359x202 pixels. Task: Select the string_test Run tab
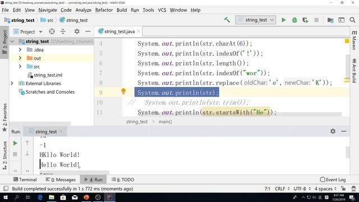(46, 132)
